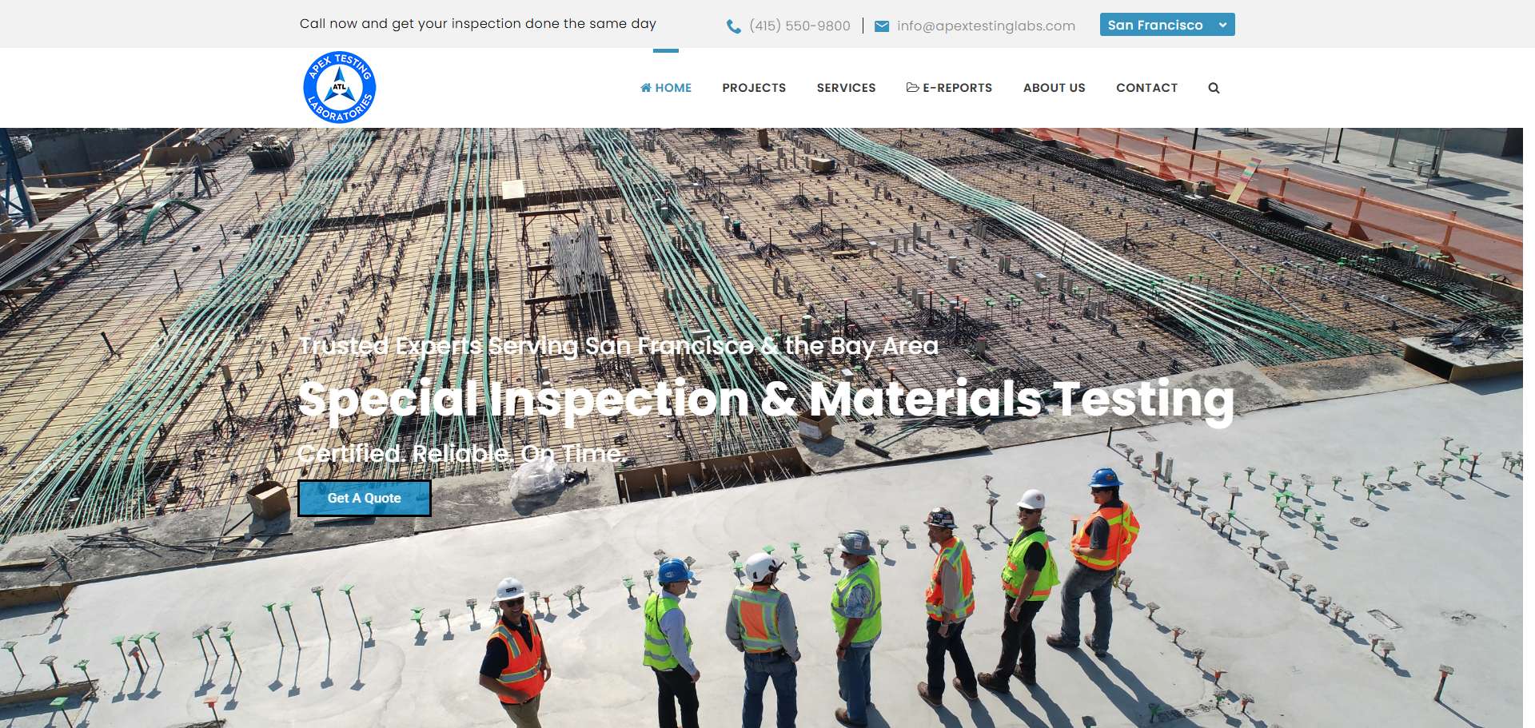The width and height of the screenshot is (1535, 728).
Task: Click the Apex Testing Laboratories logo
Action: [340, 88]
